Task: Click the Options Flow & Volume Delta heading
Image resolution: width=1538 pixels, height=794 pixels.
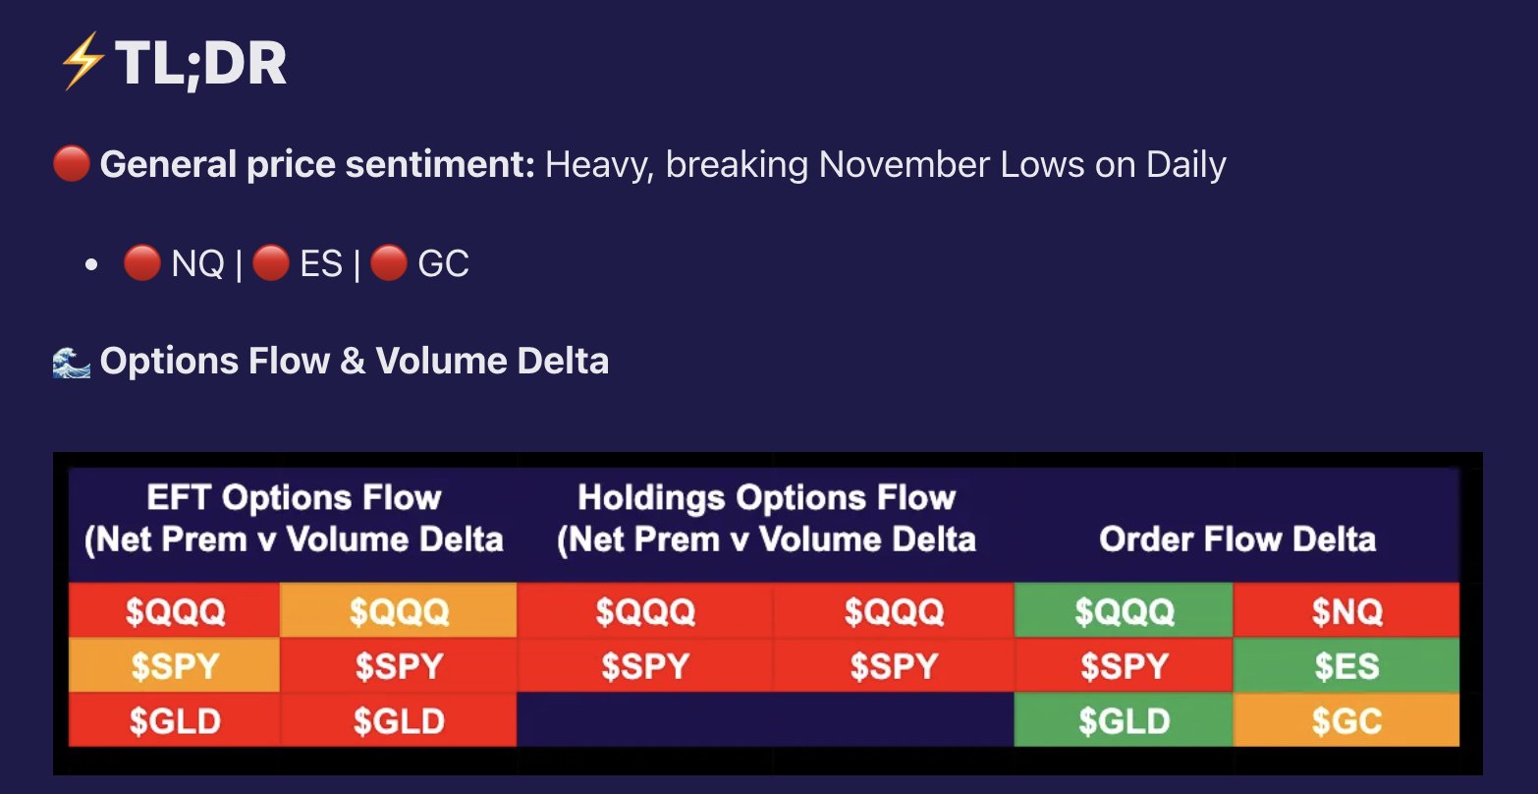Action: [x=354, y=362]
